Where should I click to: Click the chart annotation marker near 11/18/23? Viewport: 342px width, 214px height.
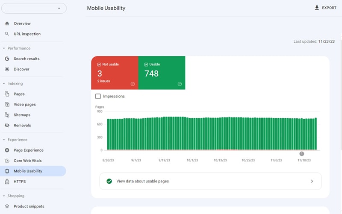click(302, 154)
